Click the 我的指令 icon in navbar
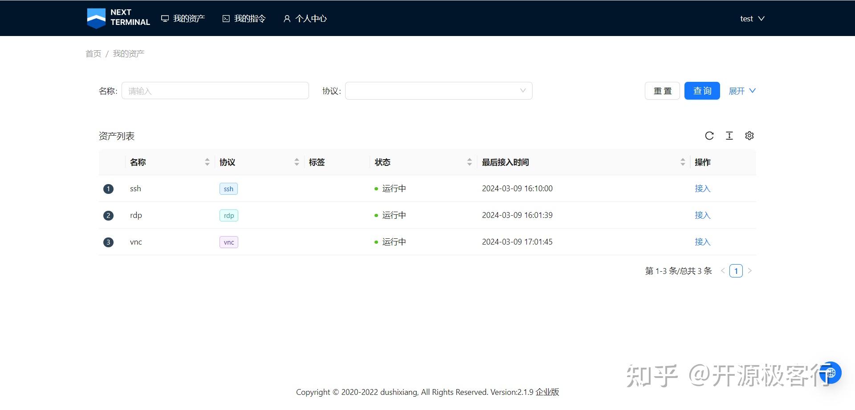This screenshot has height=410, width=855. [225, 18]
